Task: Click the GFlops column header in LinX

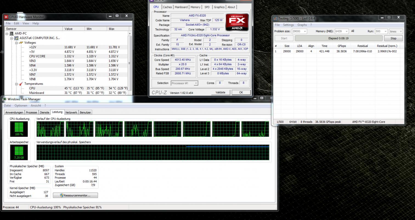Action: 342,46
